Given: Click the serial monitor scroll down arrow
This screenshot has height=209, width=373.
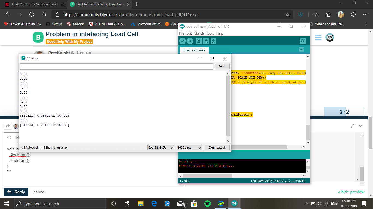Looking at the screenshot, I should 229,141.
